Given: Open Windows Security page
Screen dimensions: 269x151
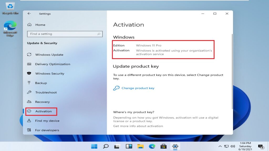Looking at the screenshot, I should 50,73.
